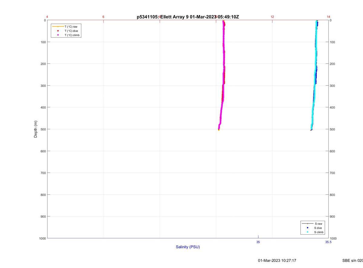The width and height of the screenshot is (363, 268).
Task: Select the 'T (°C) climb' legend label
Action: 72,35
